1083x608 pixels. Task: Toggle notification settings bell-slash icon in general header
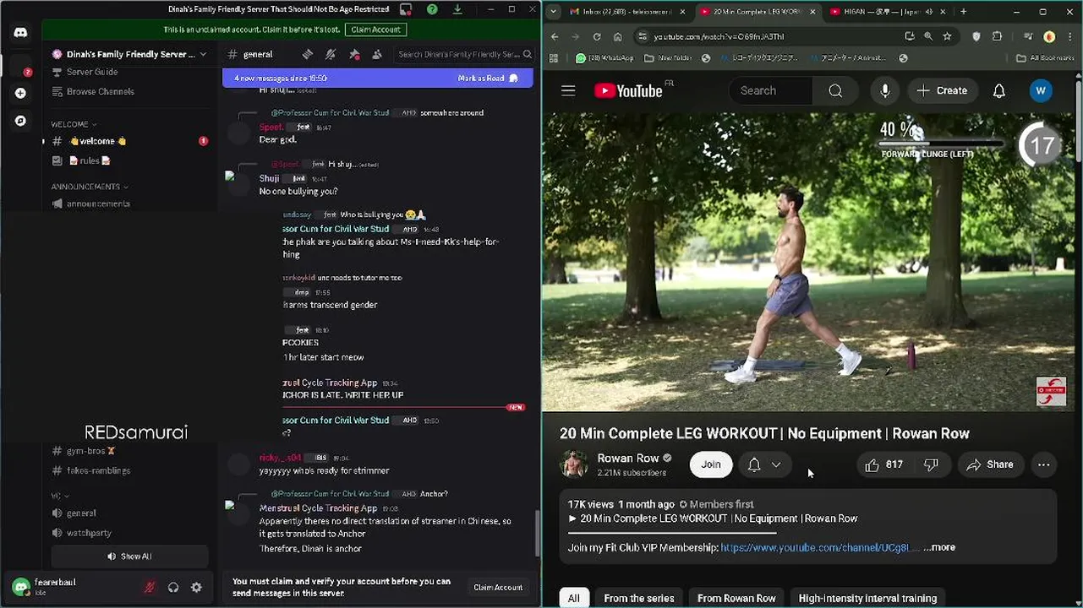click(331, 54)
